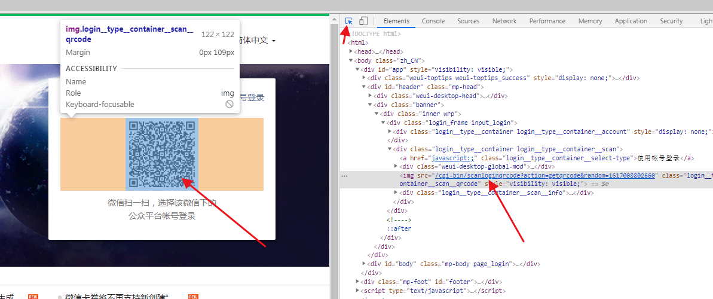Open the Network tab
This screenshot has height=299, width=713.
pos(504,21)
